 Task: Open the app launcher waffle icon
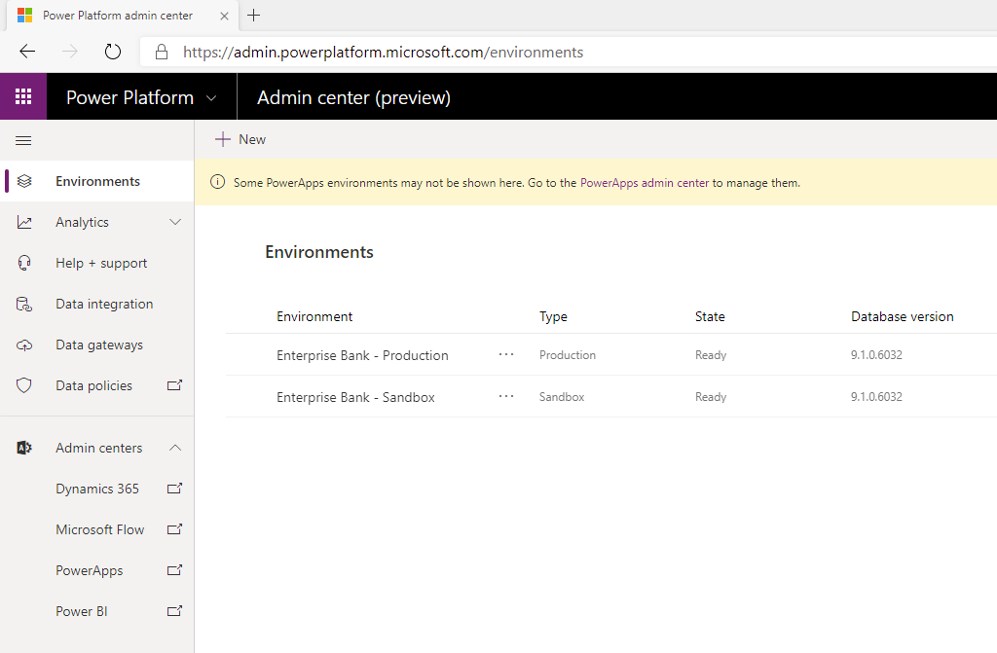[23, 97]
